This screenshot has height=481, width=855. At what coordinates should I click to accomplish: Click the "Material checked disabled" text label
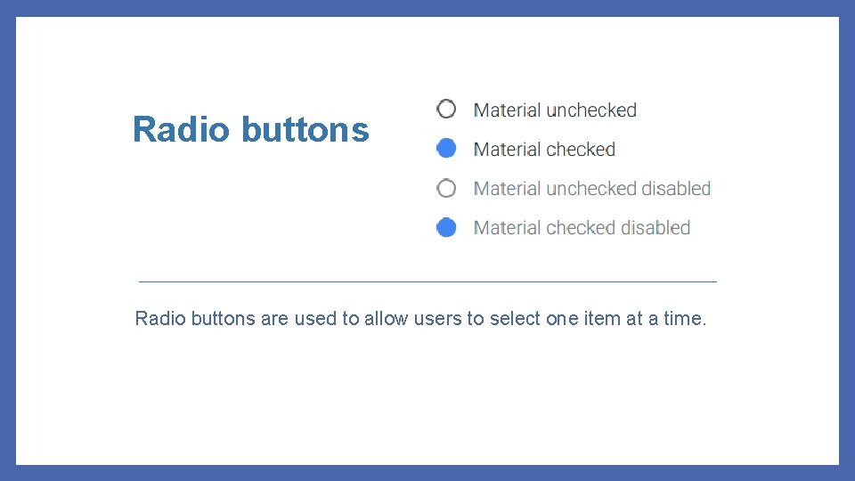[582, 228]
